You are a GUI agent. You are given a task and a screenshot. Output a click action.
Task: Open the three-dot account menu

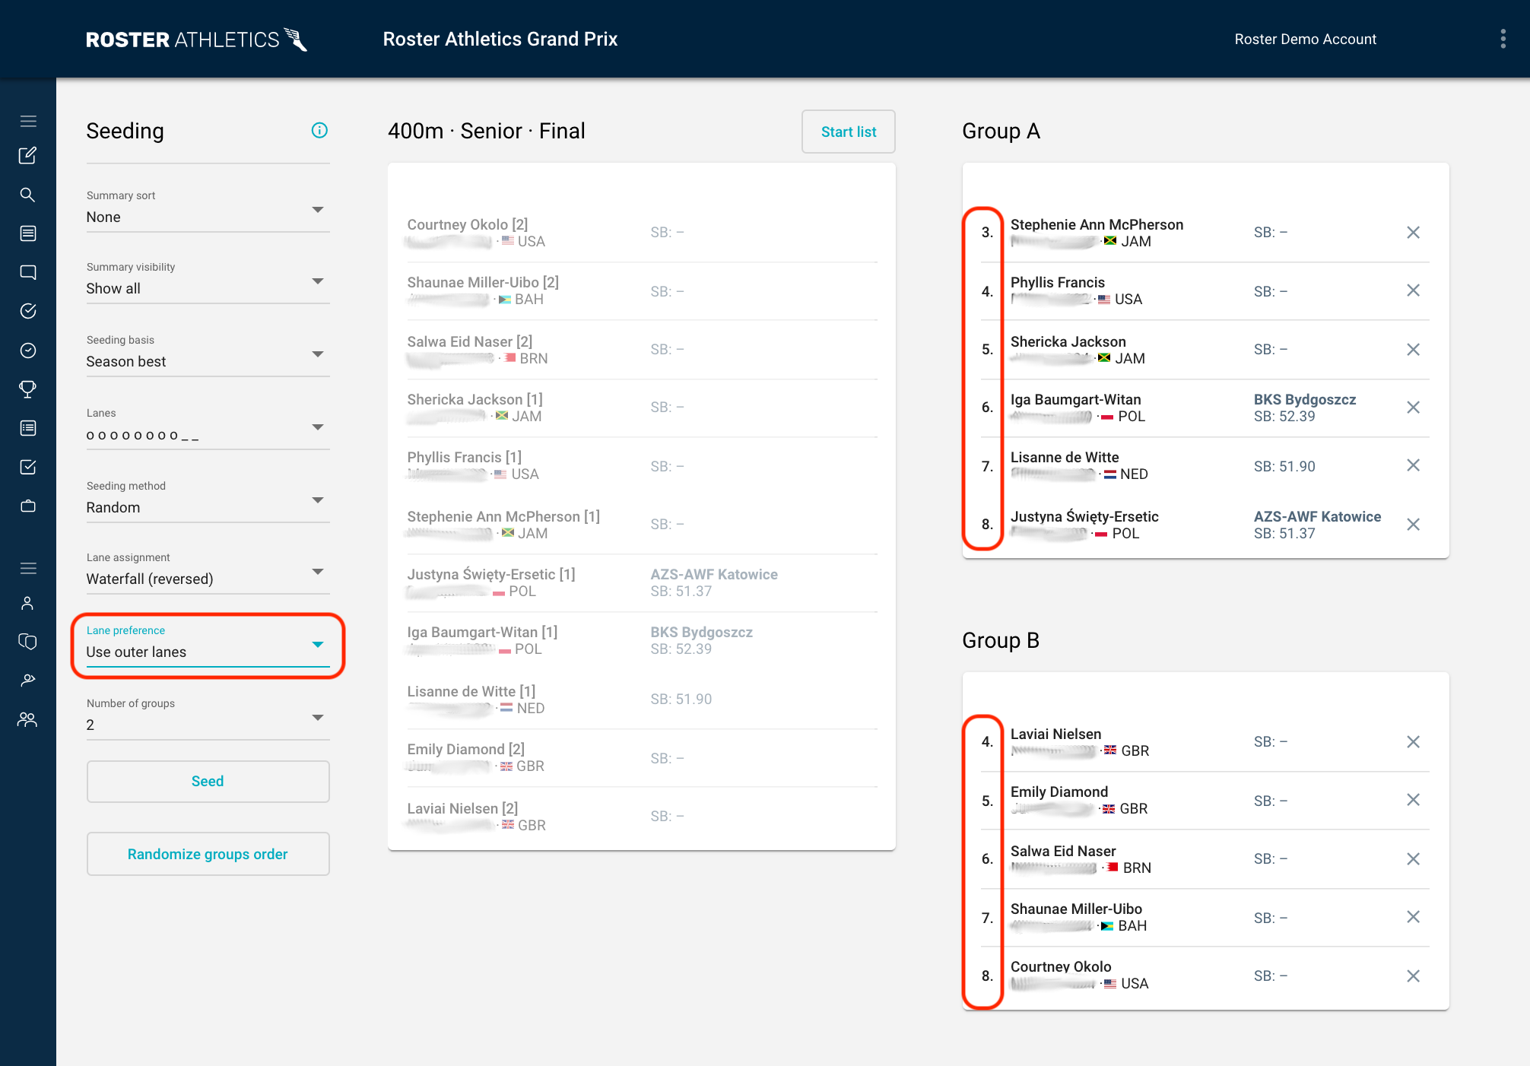click(1503, 40)
